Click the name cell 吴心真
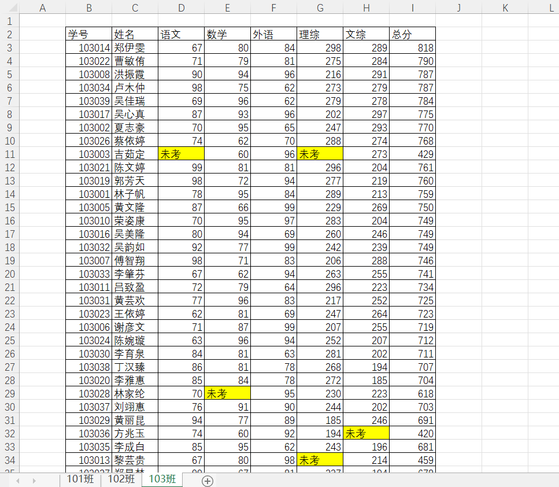This screenshot has height=487, width=559. 135,114
